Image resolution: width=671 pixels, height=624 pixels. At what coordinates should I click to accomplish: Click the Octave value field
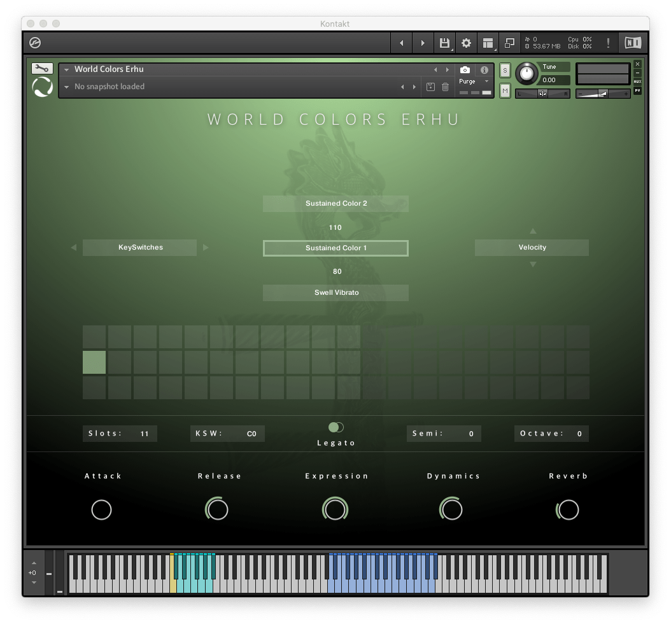[551, 434]
